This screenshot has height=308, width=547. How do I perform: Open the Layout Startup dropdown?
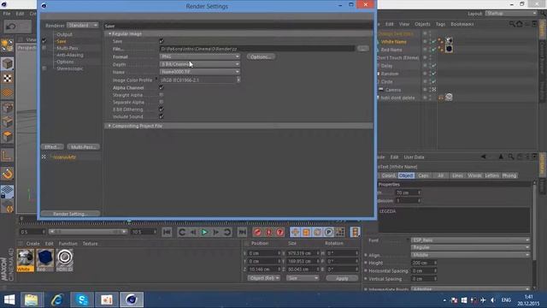pos(511,14)
